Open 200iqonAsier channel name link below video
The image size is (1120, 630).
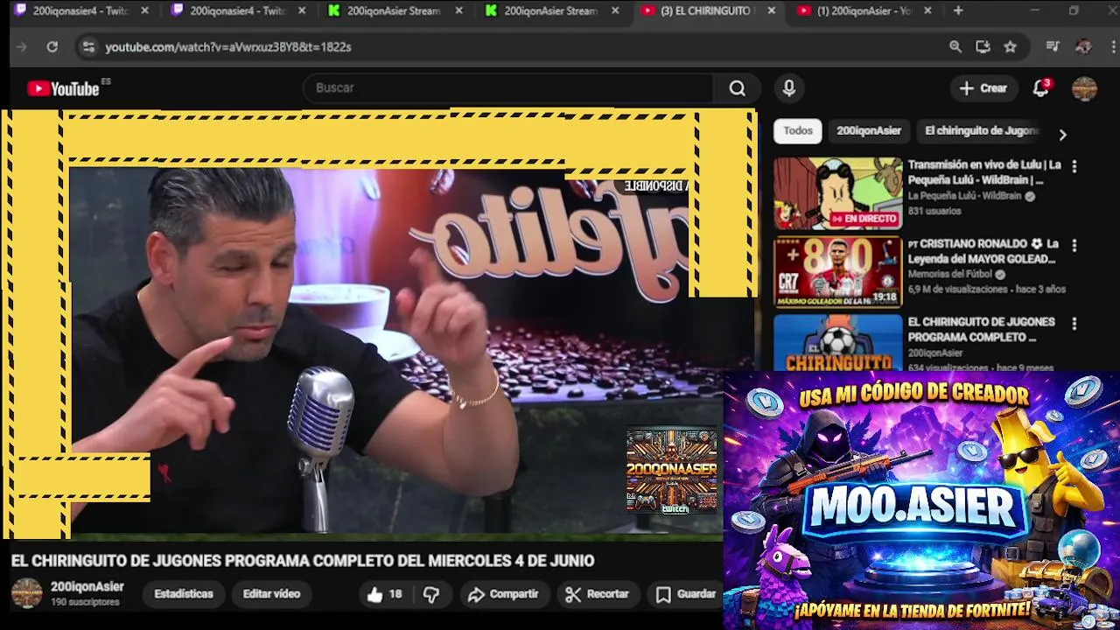[87, 587]
